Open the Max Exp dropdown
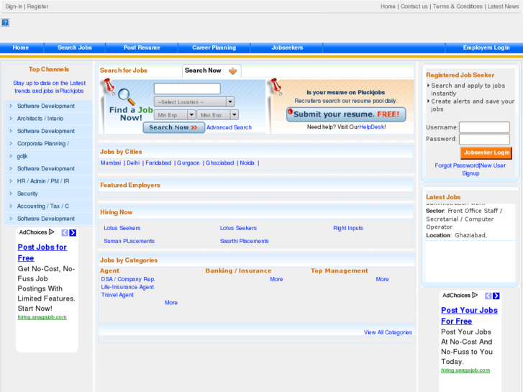The width and height of the screenshot is (523, 392). [217, 115]
